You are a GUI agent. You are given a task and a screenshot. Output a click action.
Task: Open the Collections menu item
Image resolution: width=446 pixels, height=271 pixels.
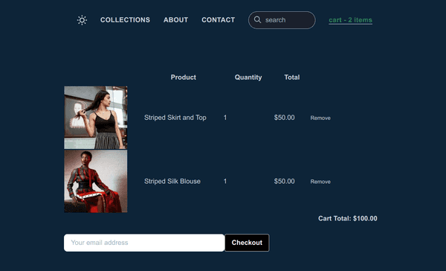125,20
